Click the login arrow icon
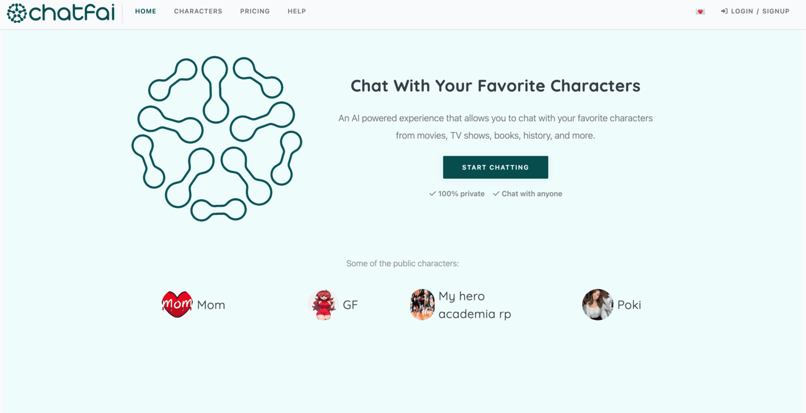806x413 pixels. (724, 12)
